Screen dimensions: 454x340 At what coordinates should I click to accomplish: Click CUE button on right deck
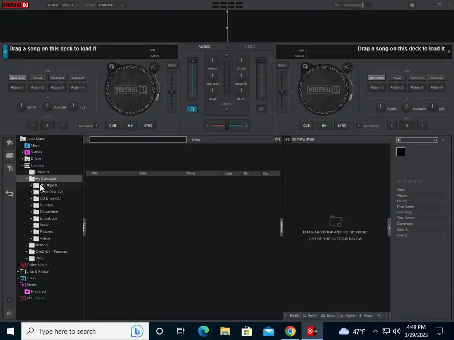[306, 125]
